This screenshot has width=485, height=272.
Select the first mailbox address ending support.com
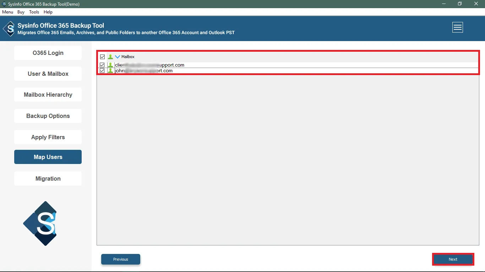149,65
